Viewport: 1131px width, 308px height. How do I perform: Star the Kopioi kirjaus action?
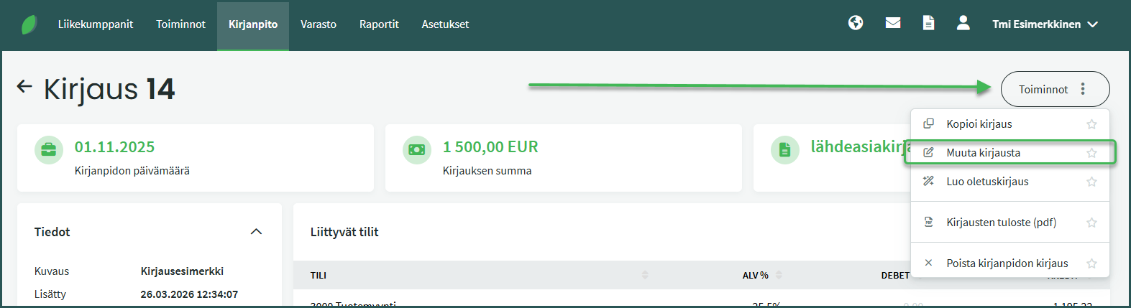coord(1091,124)
